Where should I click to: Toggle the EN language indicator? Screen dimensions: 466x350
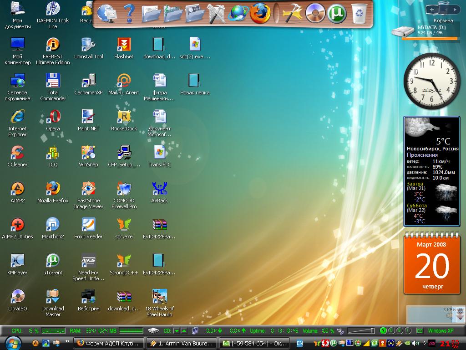pyautogui.click(x=299, y=343)
